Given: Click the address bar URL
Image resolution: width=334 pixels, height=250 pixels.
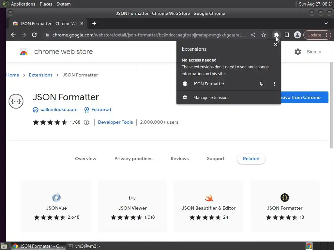Looking at the screenshot, I should pyautogui.click(x=149, y=35).
